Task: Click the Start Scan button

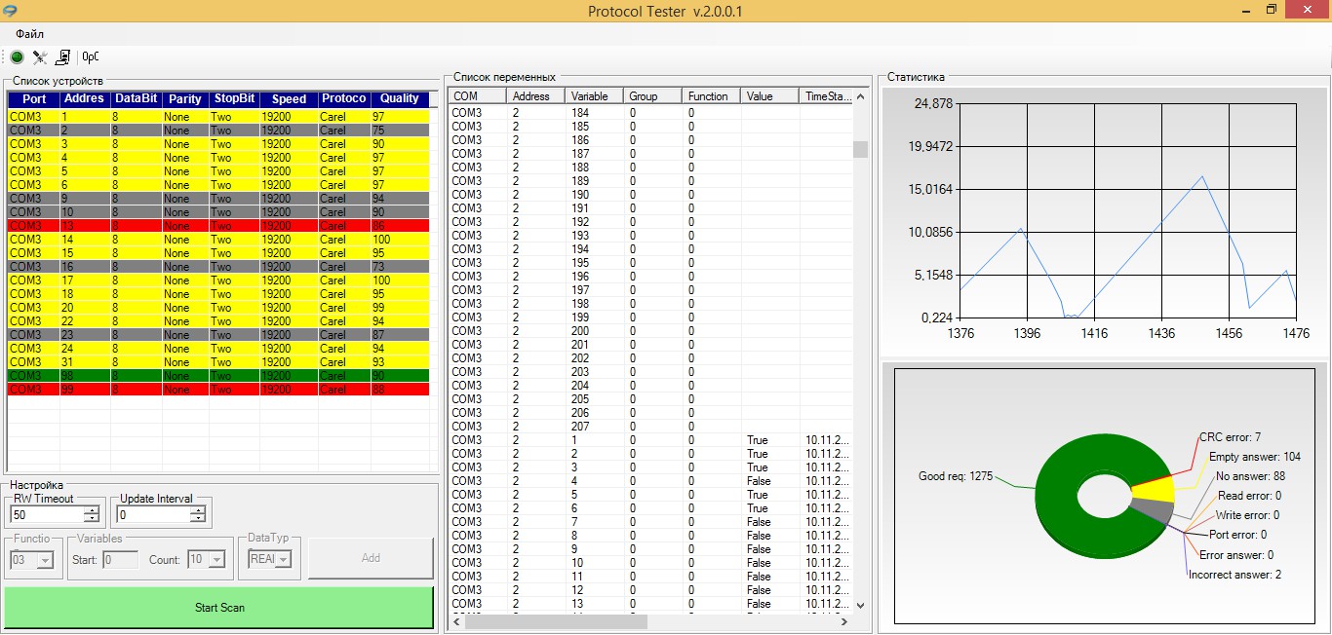Action: point(219,608)
